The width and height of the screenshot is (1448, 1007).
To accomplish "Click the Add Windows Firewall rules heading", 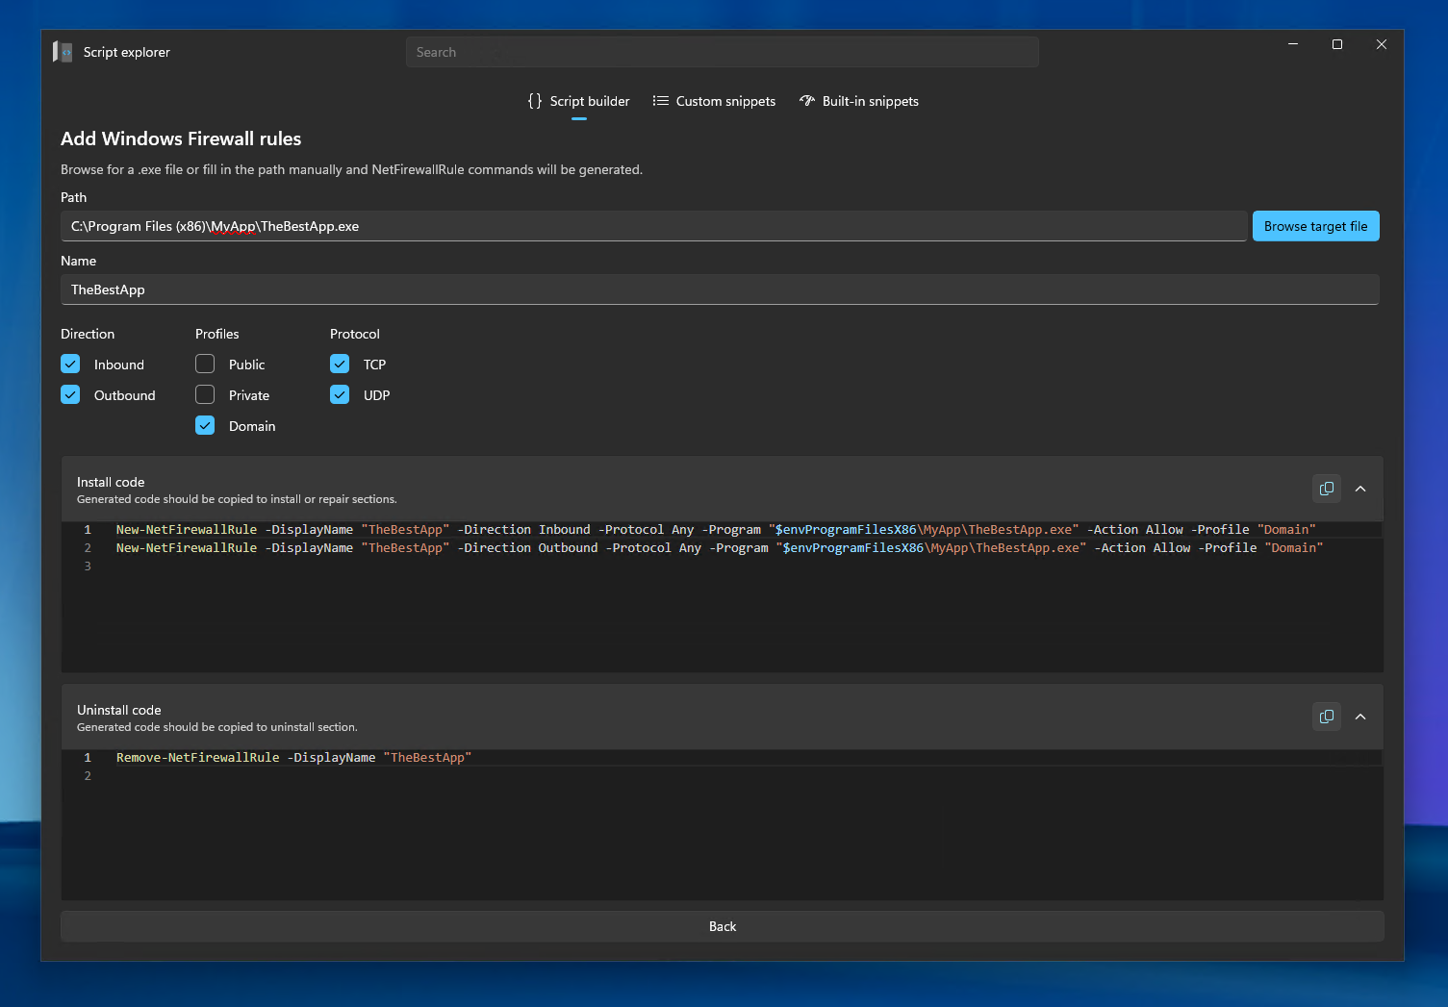I will (x=181, y=138).
